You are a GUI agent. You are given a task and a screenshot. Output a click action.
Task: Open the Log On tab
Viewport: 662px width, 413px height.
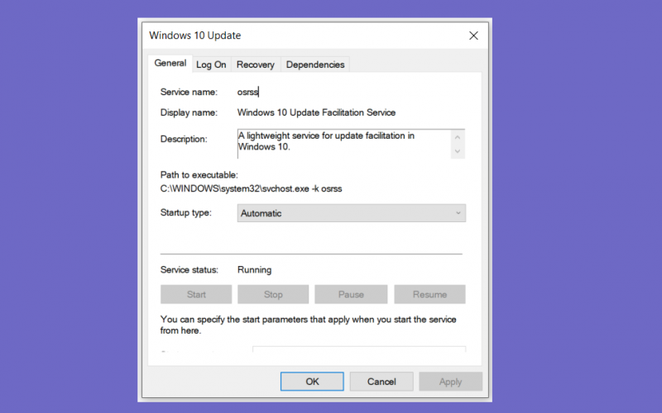(211, 64)
